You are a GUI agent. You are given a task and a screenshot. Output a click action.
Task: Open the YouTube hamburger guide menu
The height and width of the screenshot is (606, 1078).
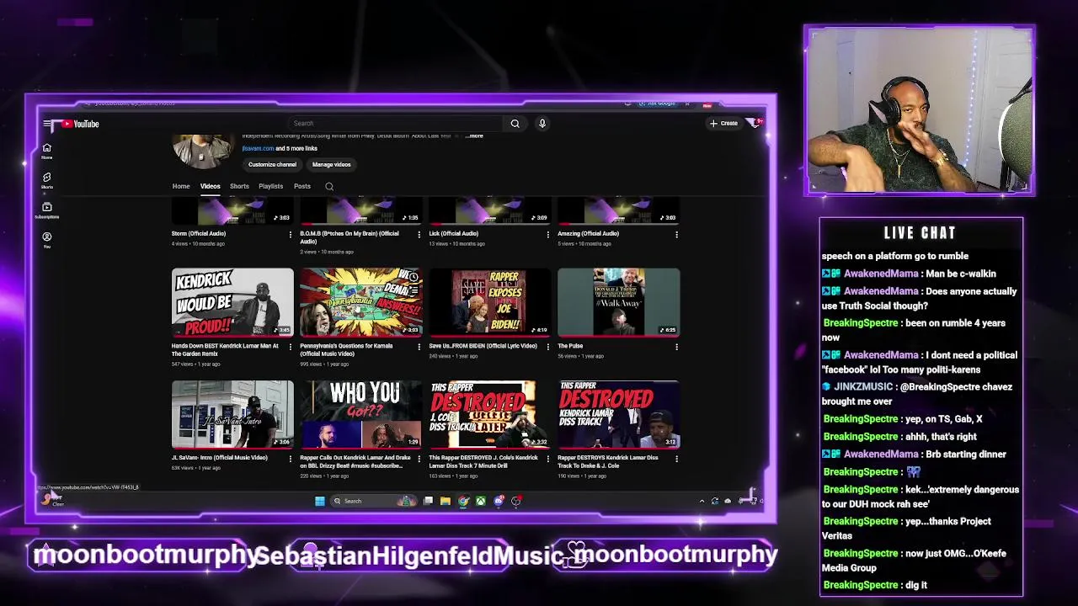(x=47, y=124)
